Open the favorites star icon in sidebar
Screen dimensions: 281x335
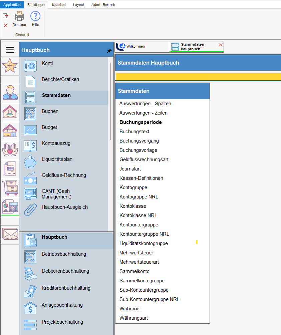point(10,66)
